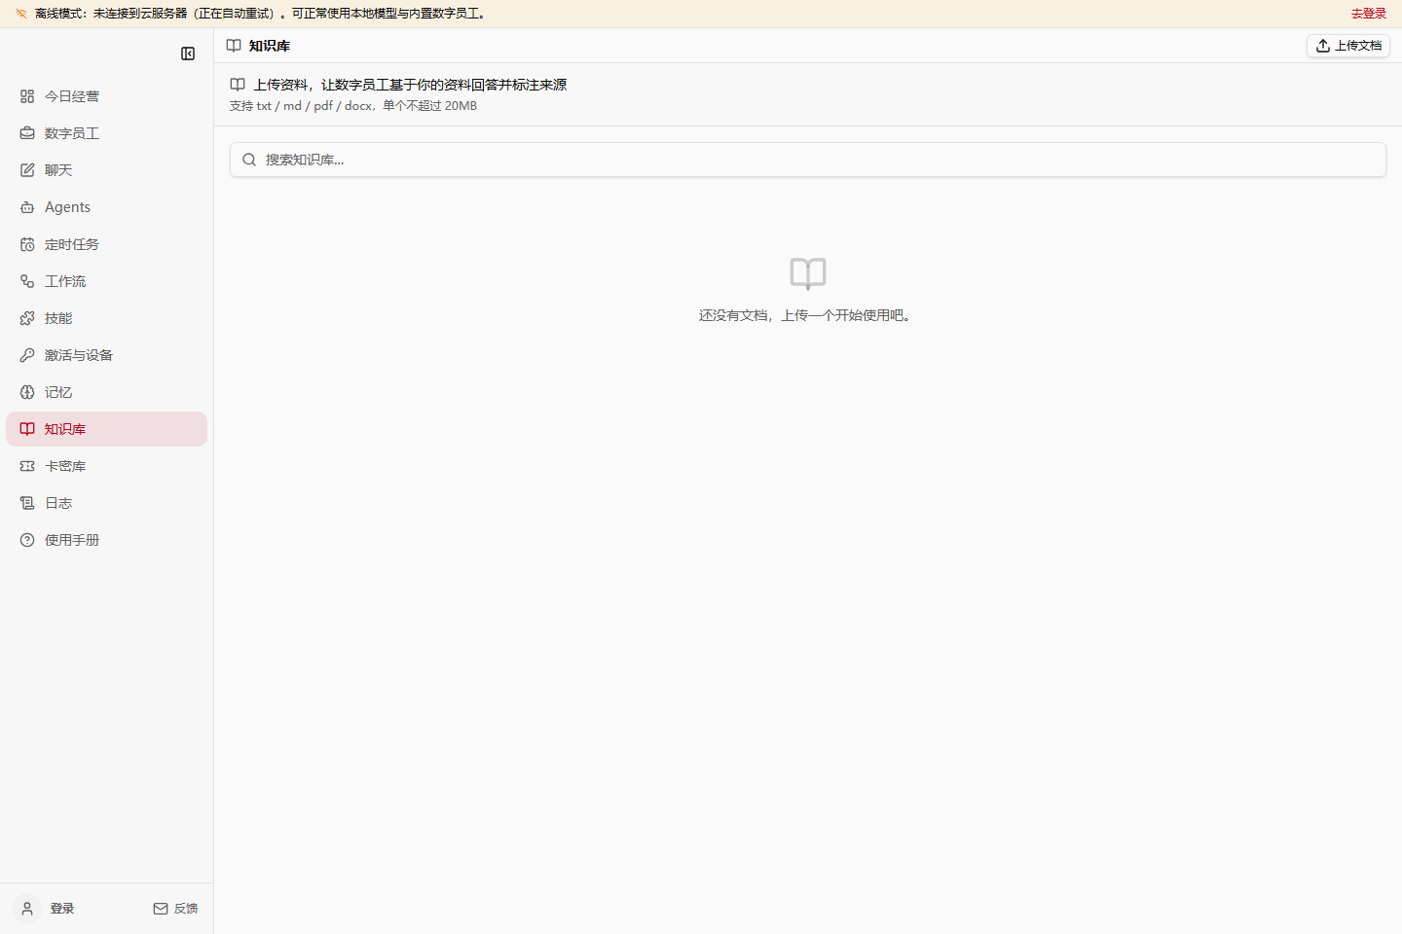Open 卡密库 ticket icon
This screenshot has width=1402, height=934.
(27, 466)
